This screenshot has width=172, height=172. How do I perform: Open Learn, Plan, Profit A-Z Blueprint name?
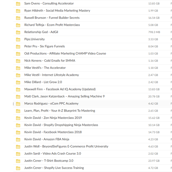(x=60, y=111)
